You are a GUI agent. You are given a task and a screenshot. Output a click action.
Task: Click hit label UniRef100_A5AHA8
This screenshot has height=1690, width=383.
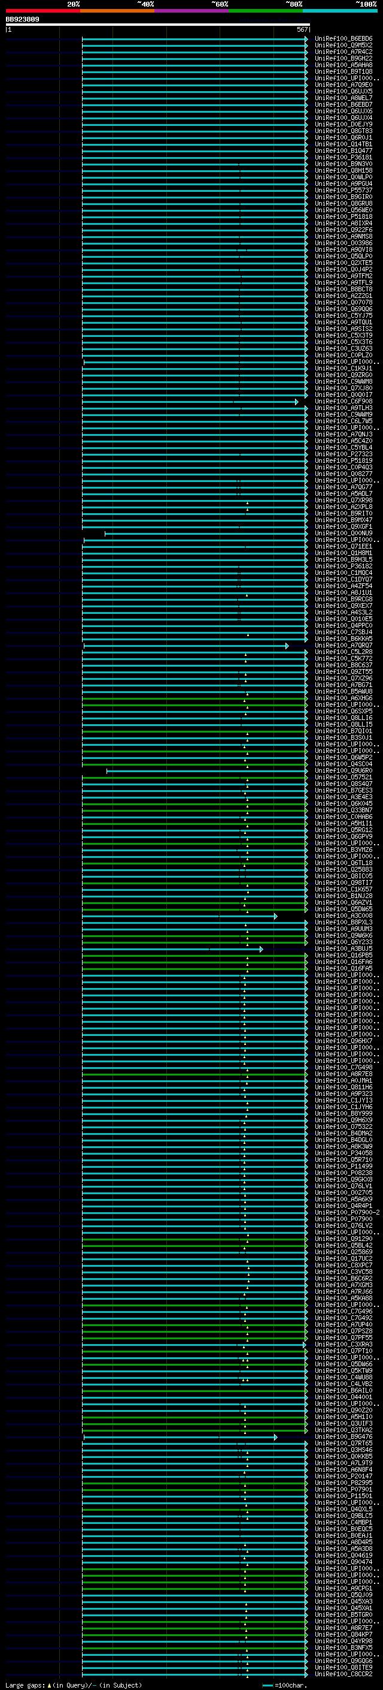(x=344, y=65)
